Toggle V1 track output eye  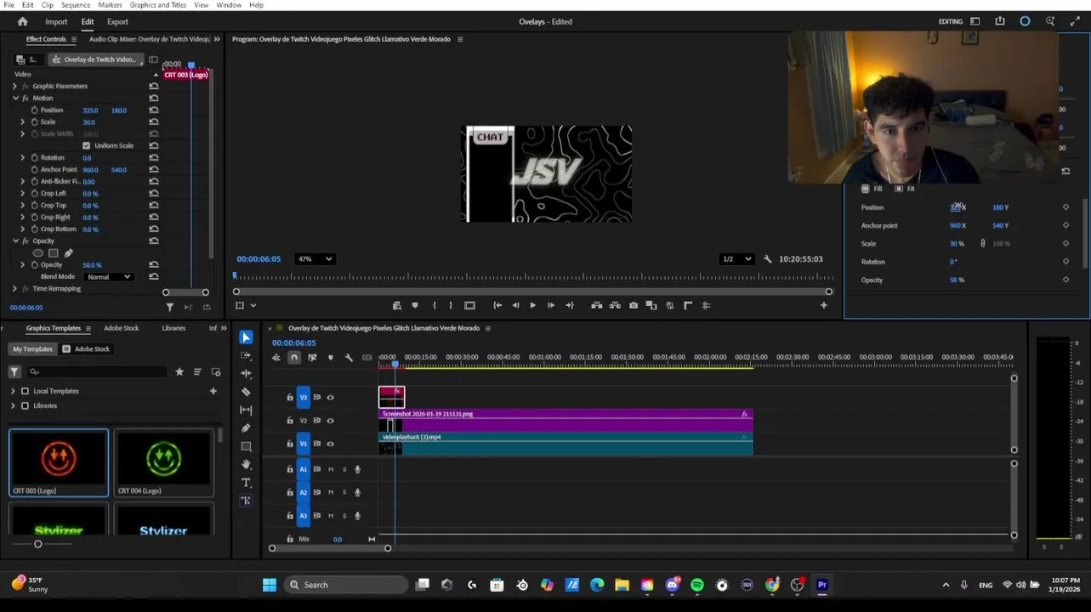coord(331,443)
